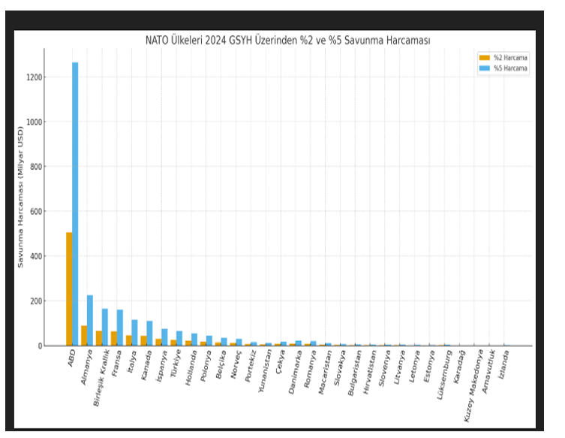Click the 1200 y-axis tick label
Screen dimensions: 565x438
34,77
